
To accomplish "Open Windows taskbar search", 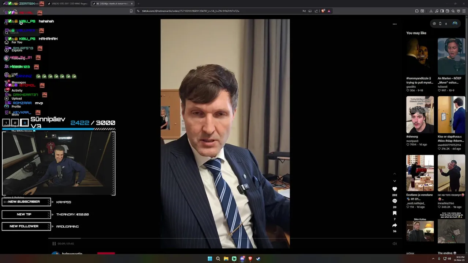I will [x=218, y=259].
